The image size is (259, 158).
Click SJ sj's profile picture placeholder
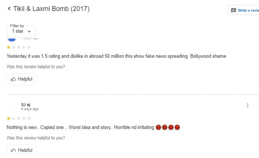tap(12, 107)
